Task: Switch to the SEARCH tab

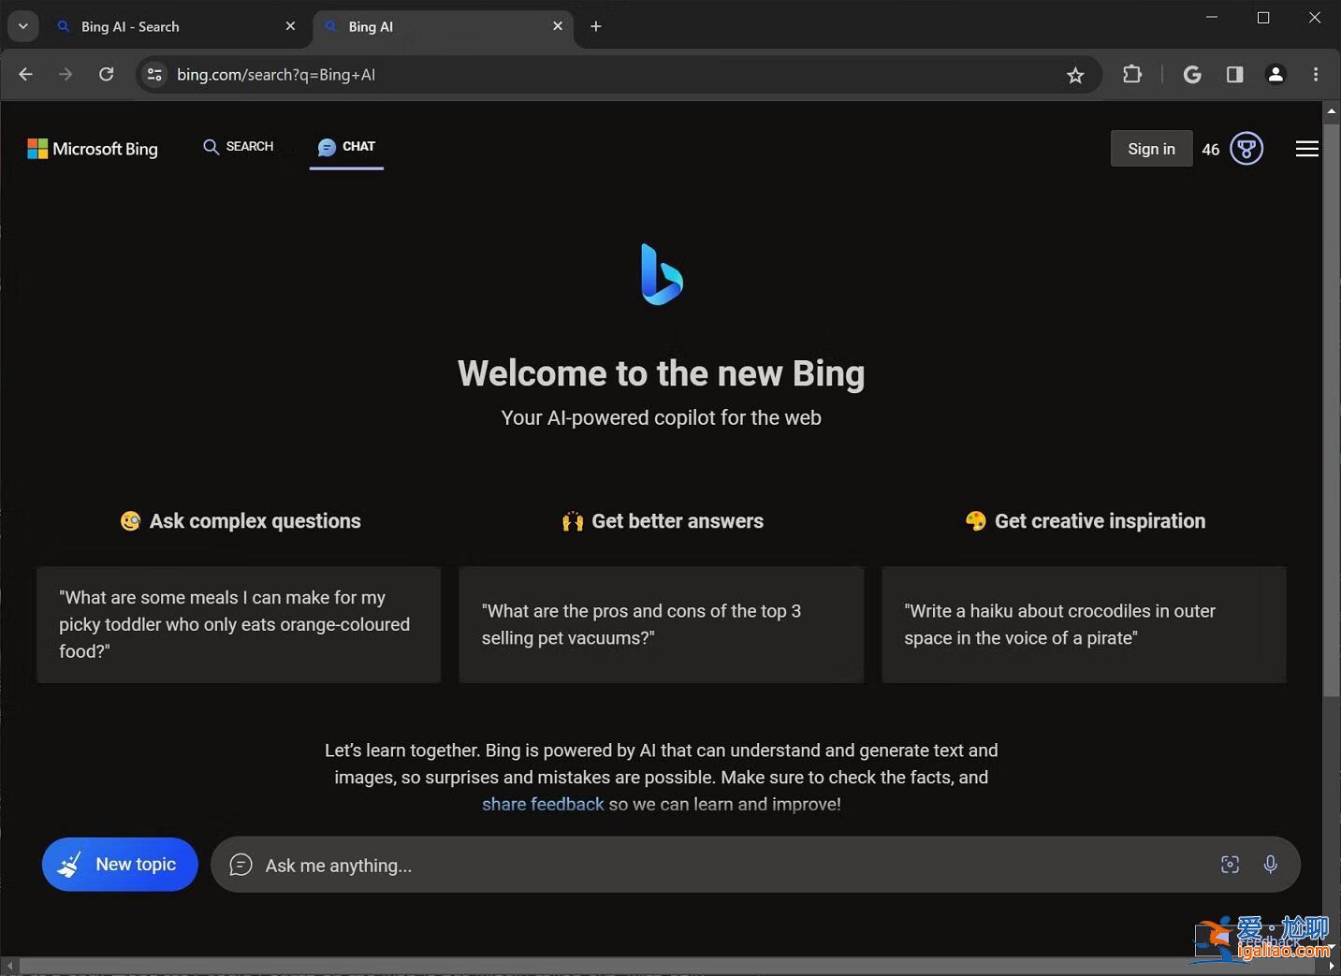Action: click(x=239, y=147)
